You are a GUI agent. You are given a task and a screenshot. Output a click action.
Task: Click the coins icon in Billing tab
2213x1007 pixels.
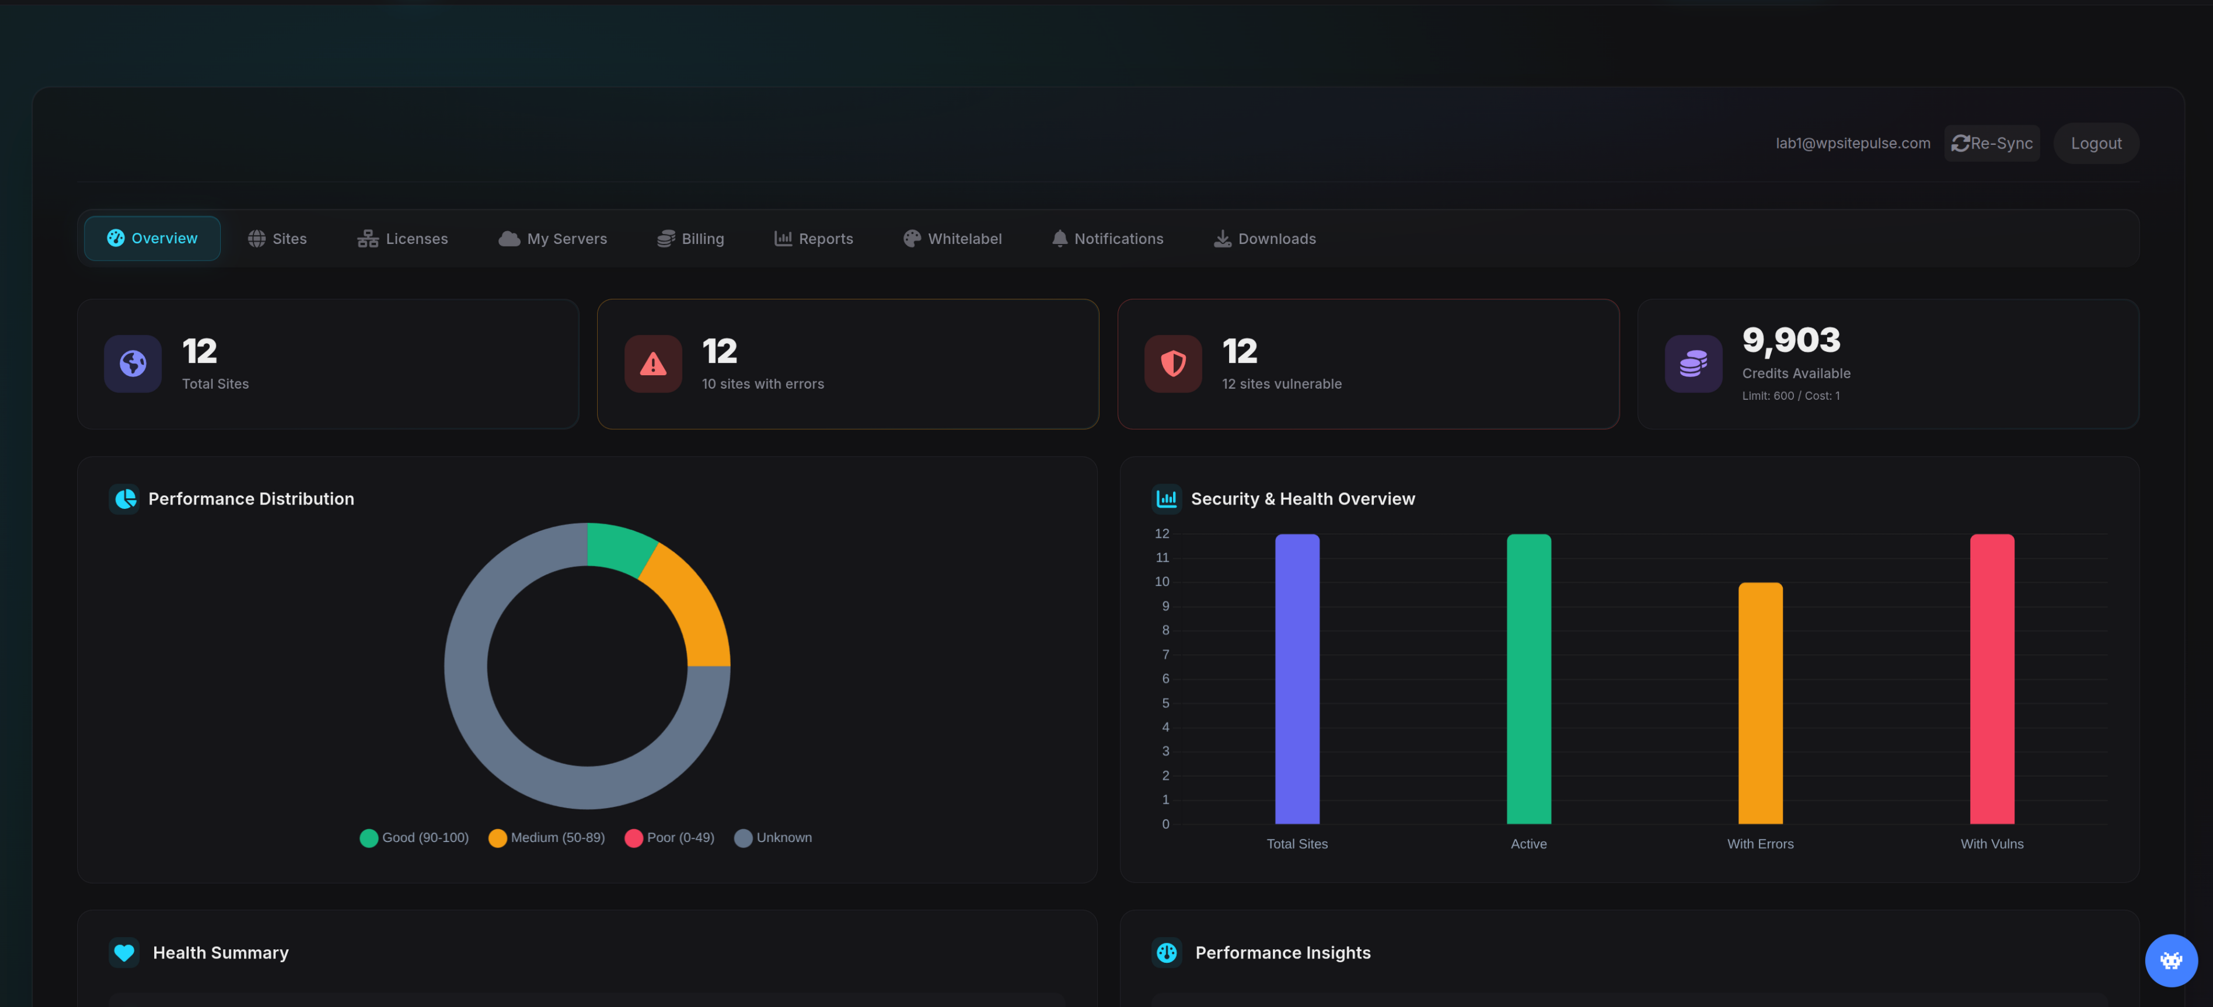coord(666,239)
